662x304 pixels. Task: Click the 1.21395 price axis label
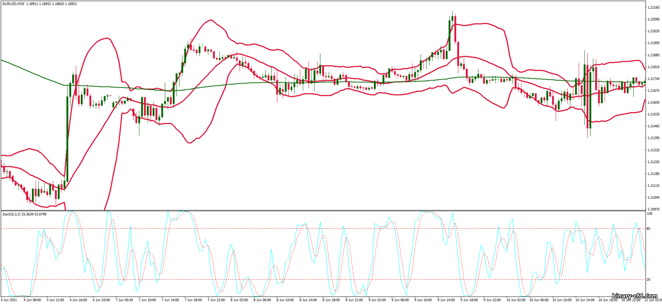pos(653,138)
